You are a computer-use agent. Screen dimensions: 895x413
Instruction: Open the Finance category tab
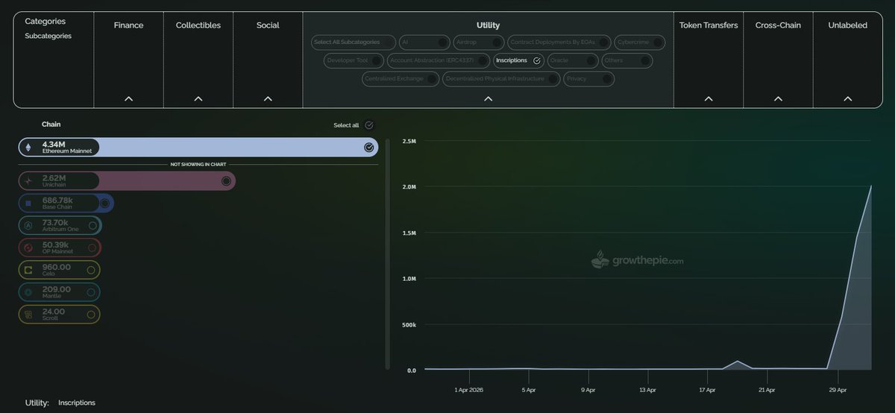tap(128, 25)
